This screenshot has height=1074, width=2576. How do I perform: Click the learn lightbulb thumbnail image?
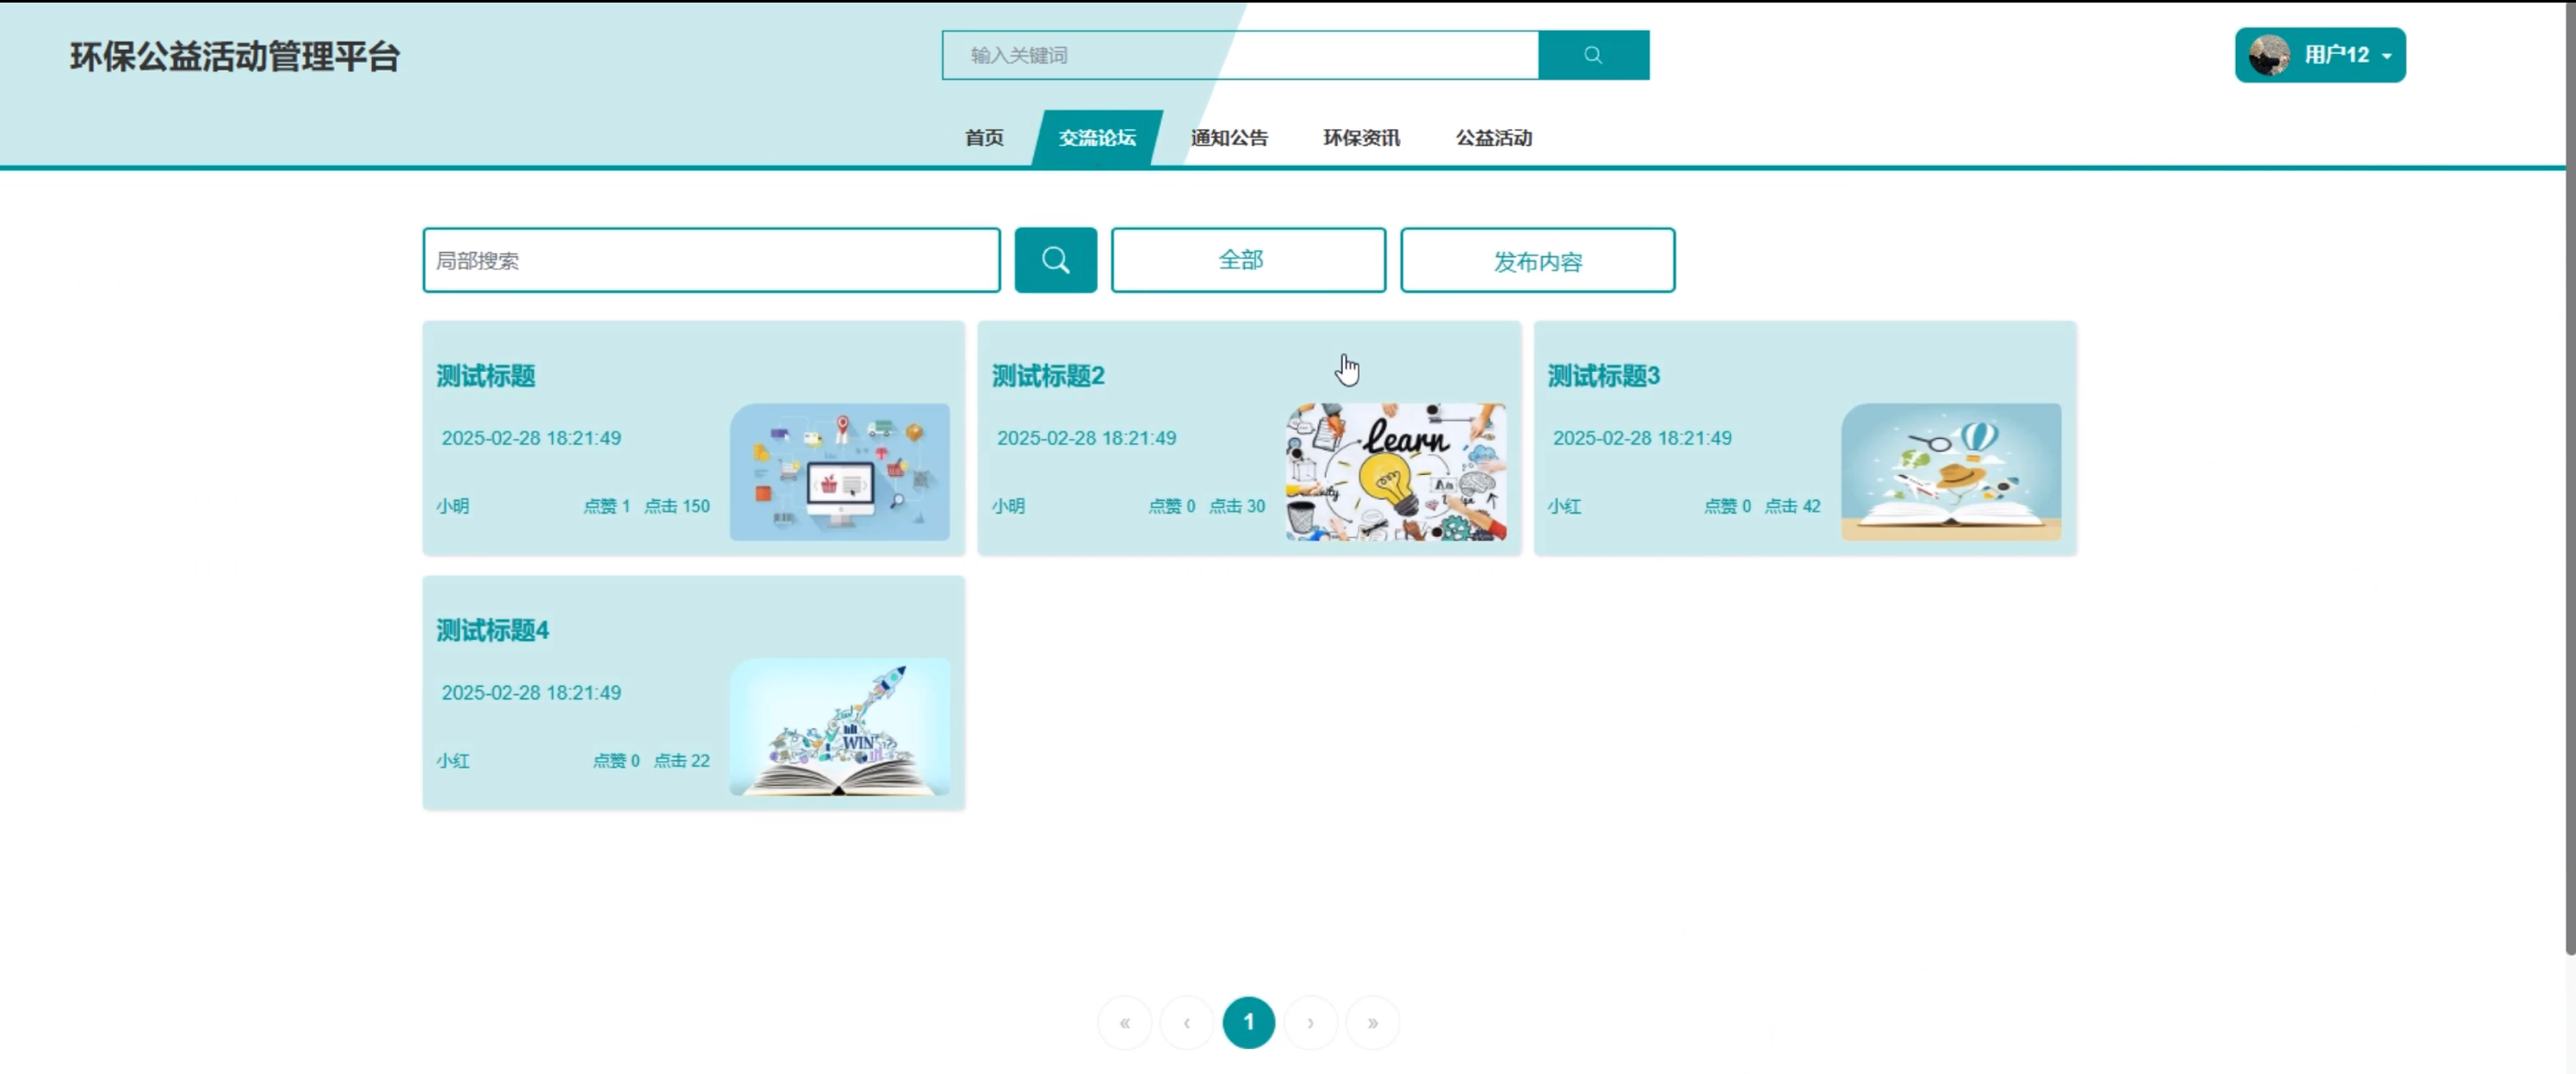click(x=1395, y=472)
